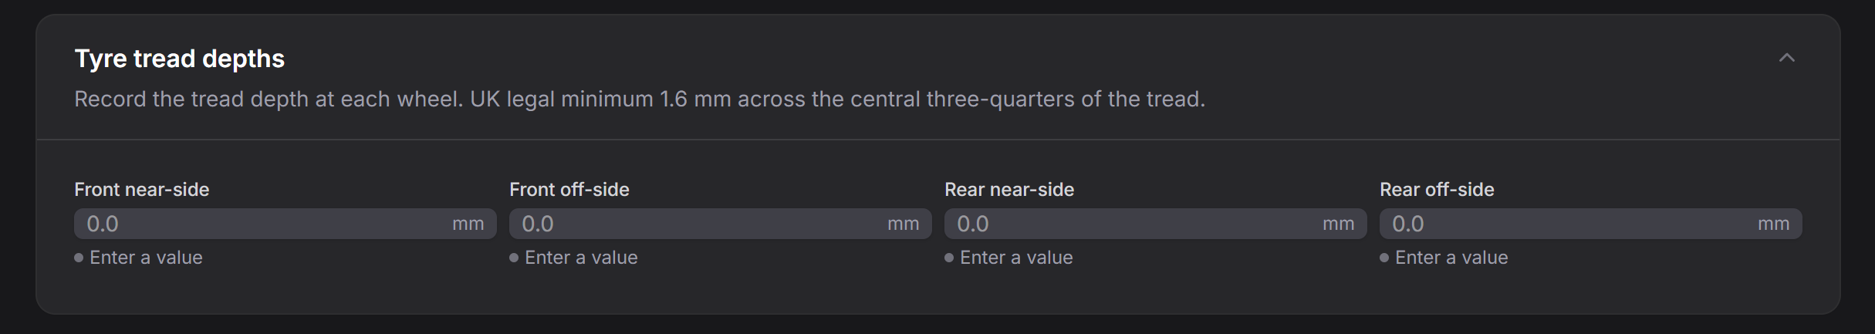Click the mm unit in Front near-side field

(468, 224)
